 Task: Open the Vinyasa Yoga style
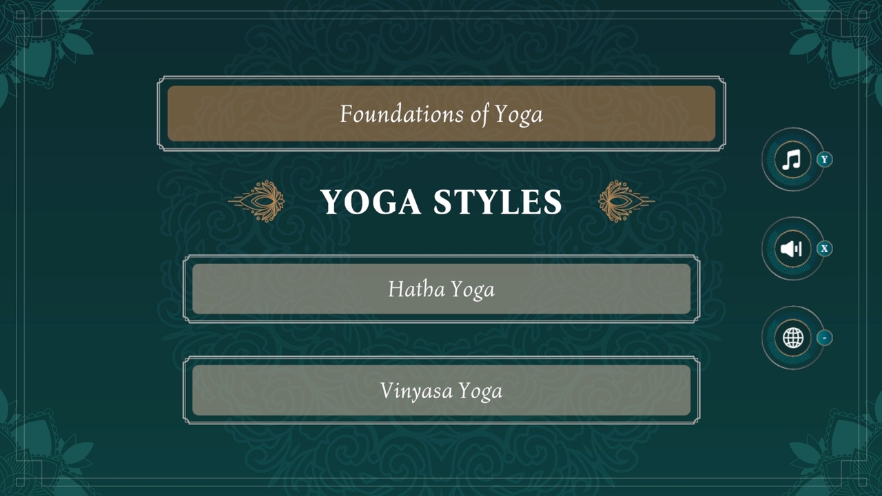coord(441,390)
